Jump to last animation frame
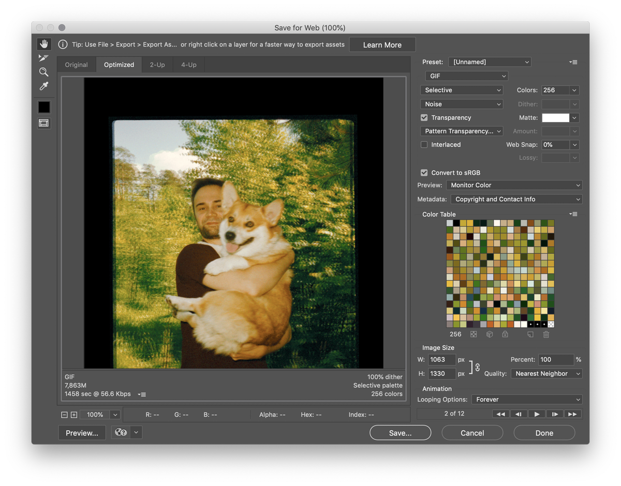Image resolution: width=621 pixels, height=486 pixels. [572, 414]
